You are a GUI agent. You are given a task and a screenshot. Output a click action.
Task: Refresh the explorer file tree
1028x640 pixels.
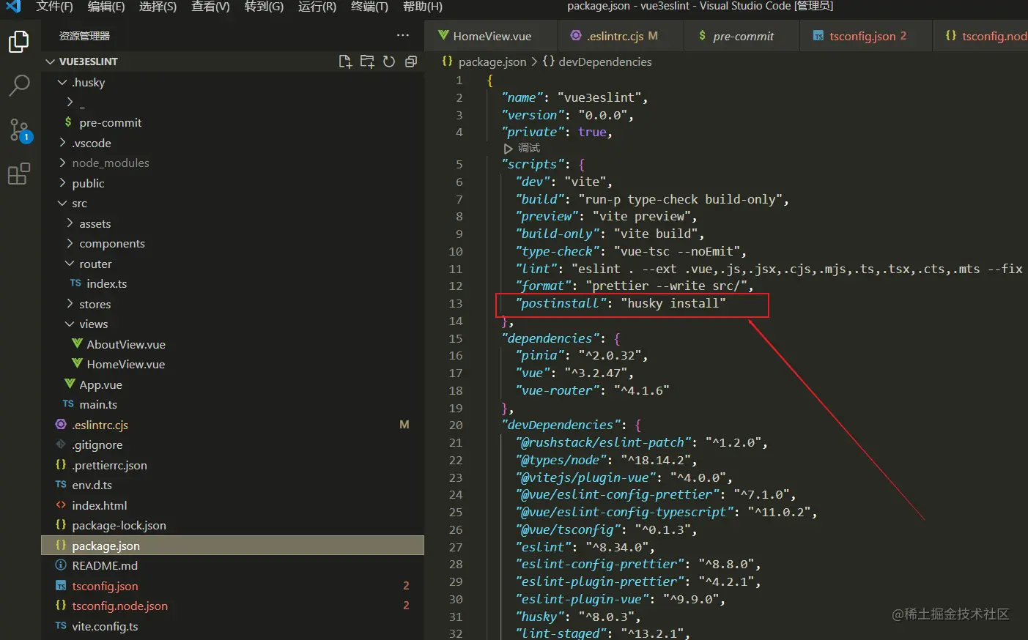tap(389, 62)
